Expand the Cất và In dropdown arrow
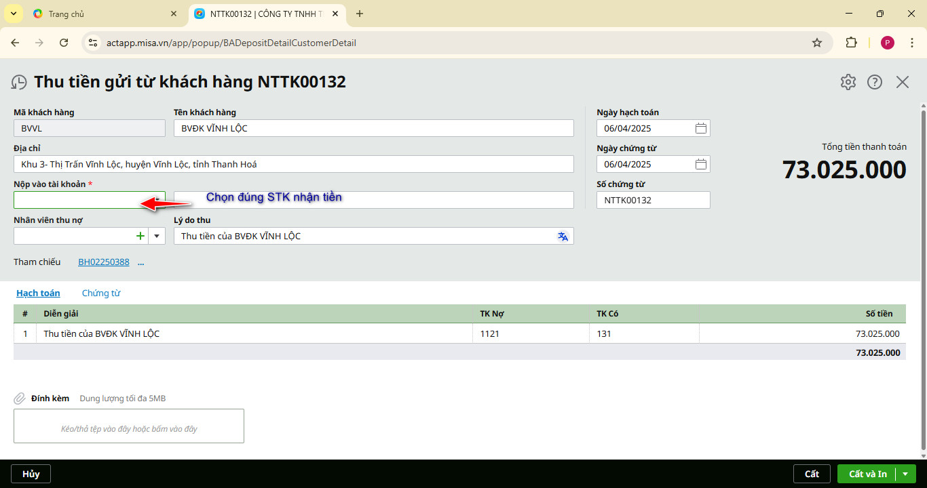This screenshot has height=488, width=927. pos(905,474)
